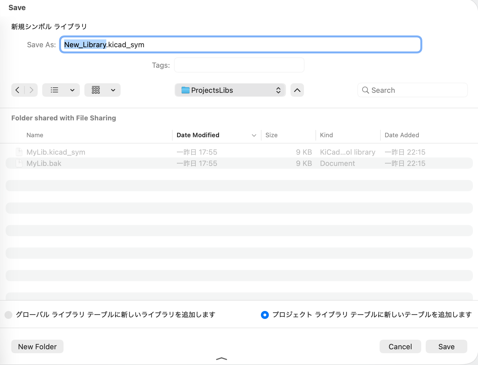478x365 pixels.
Task: Click the Document kind cell
Action: coord(337,163)
